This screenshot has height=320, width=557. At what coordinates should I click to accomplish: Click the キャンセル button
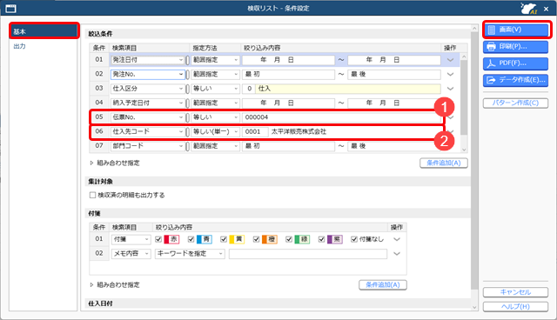(x=515, y=292)
